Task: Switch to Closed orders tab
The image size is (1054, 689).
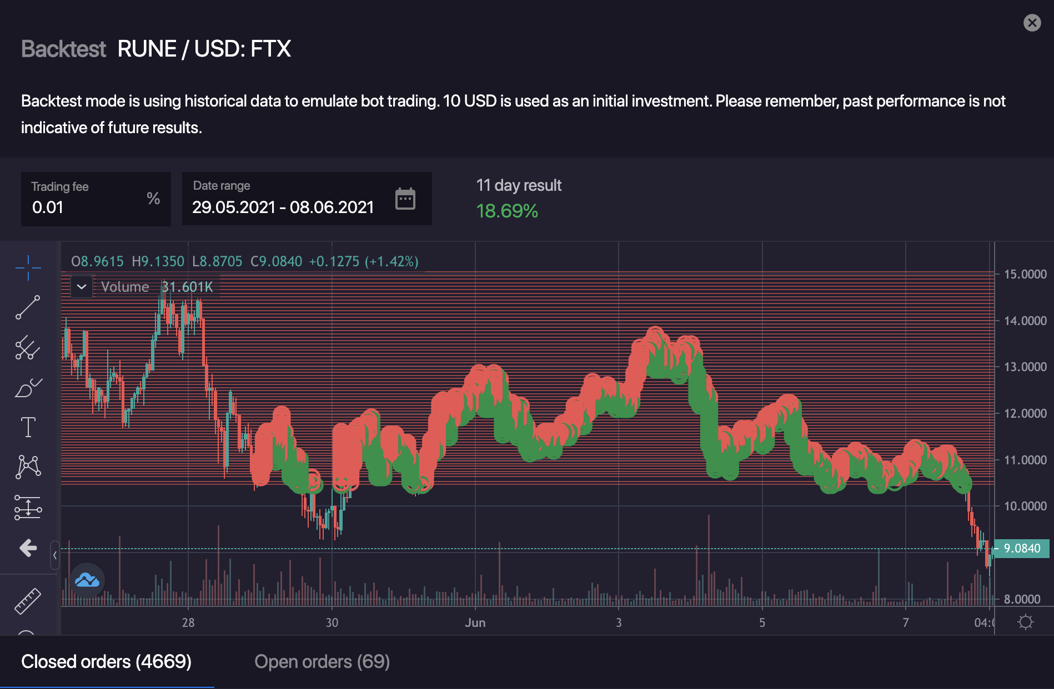Action: (106, 662)
